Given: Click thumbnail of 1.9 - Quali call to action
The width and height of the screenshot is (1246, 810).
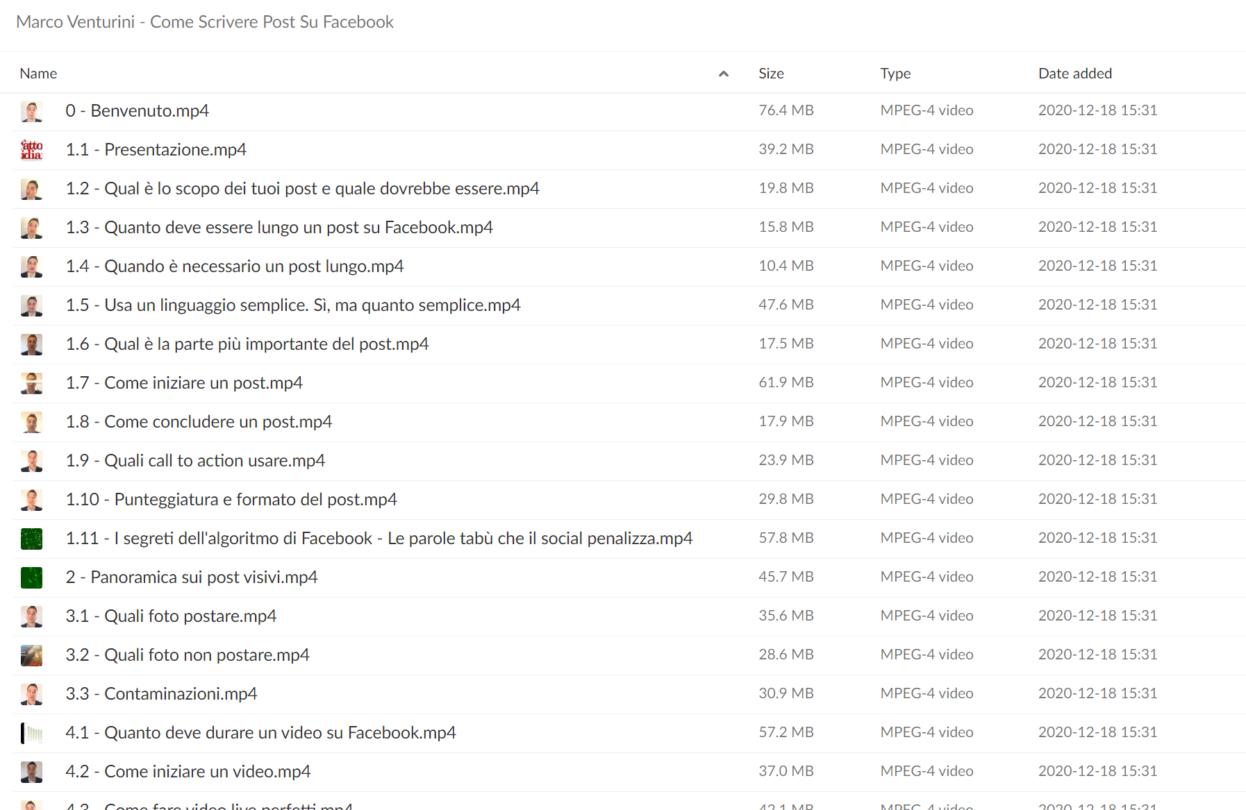Looking at the screenshot, I should tap(31, 461).
